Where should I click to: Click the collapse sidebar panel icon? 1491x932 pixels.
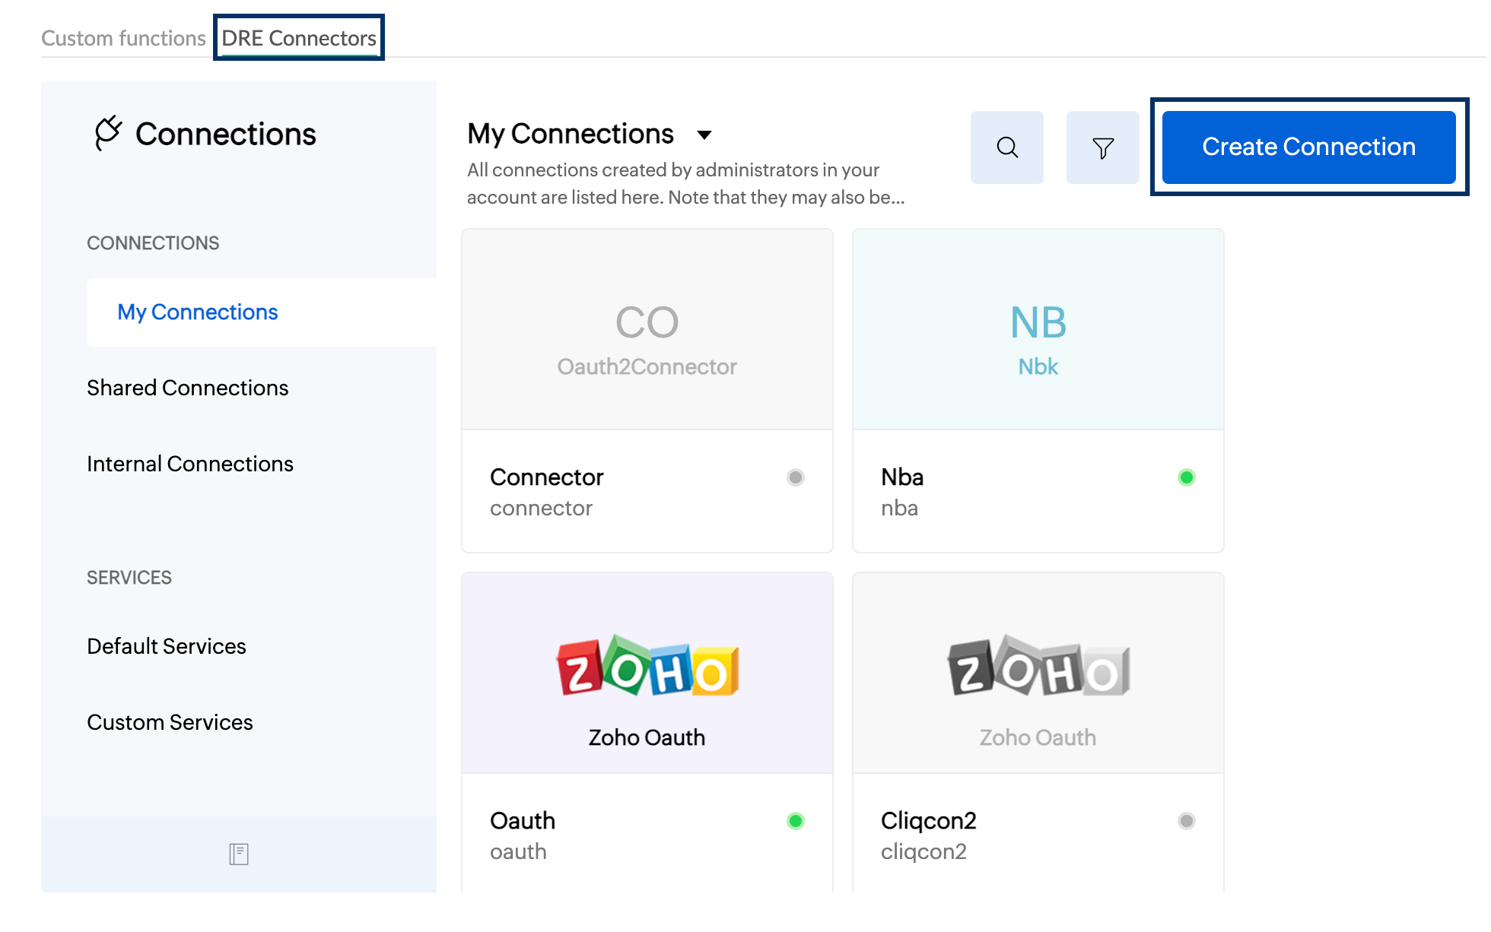[x=239, y=854]
